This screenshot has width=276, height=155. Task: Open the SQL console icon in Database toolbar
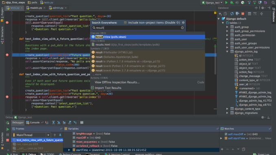click(x=255, y=14)
